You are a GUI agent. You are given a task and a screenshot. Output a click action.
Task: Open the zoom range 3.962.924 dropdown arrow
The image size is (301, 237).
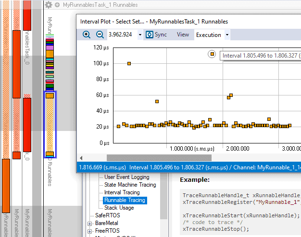coord(140,35)
